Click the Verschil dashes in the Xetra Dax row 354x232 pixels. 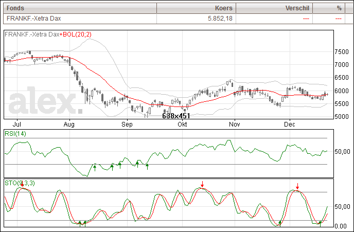[x=306, y=19]
